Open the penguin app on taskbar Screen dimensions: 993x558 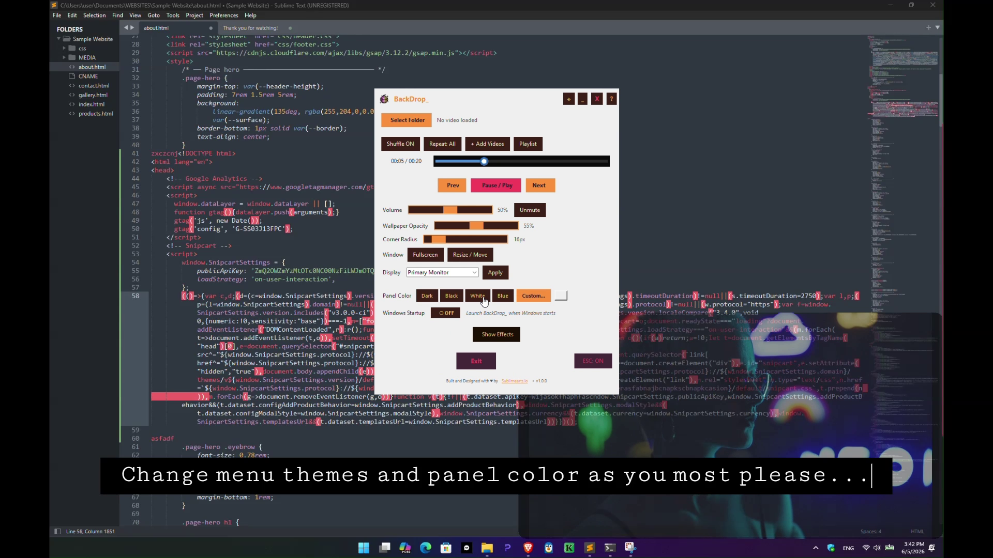pyautogui.click(x=549, y=548)
